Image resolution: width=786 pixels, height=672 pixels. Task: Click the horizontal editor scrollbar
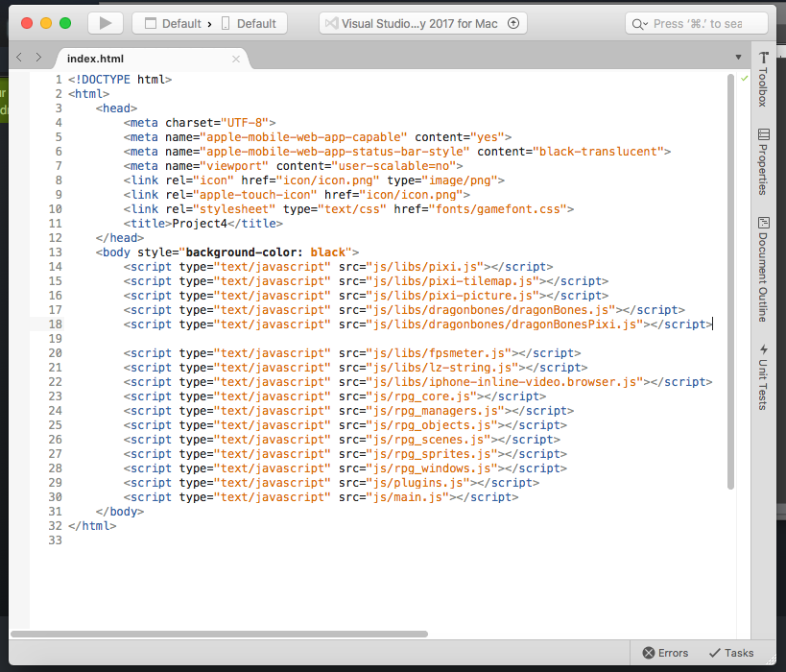pos(219,634)
